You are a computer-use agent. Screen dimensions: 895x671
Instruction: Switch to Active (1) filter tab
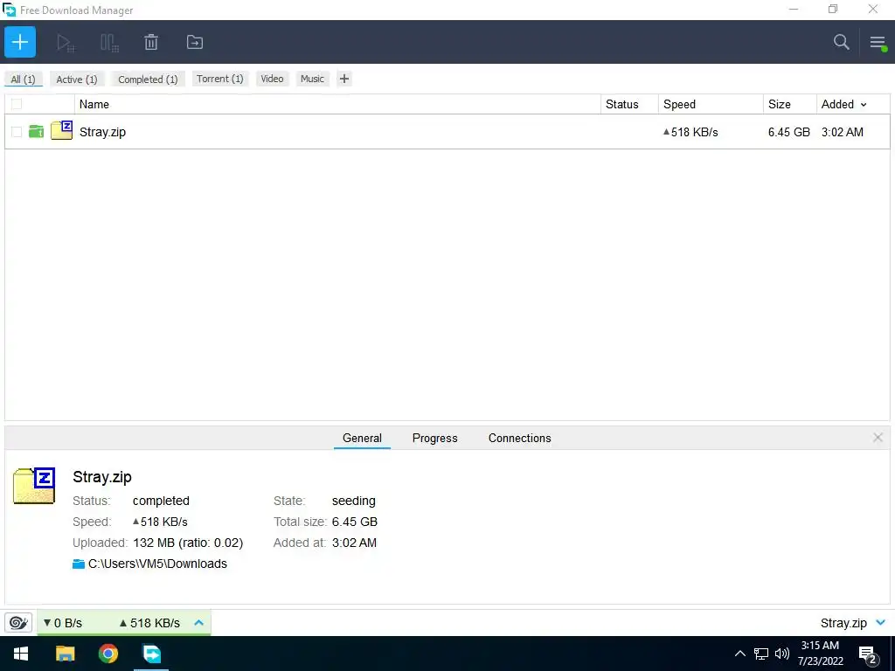(77, 80)
